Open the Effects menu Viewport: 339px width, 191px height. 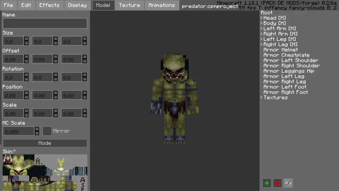click(49, 5)
